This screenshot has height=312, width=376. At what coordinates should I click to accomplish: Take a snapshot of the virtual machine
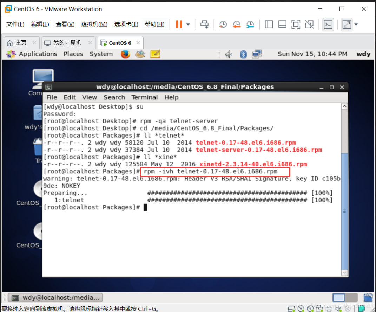coord(223,24)
